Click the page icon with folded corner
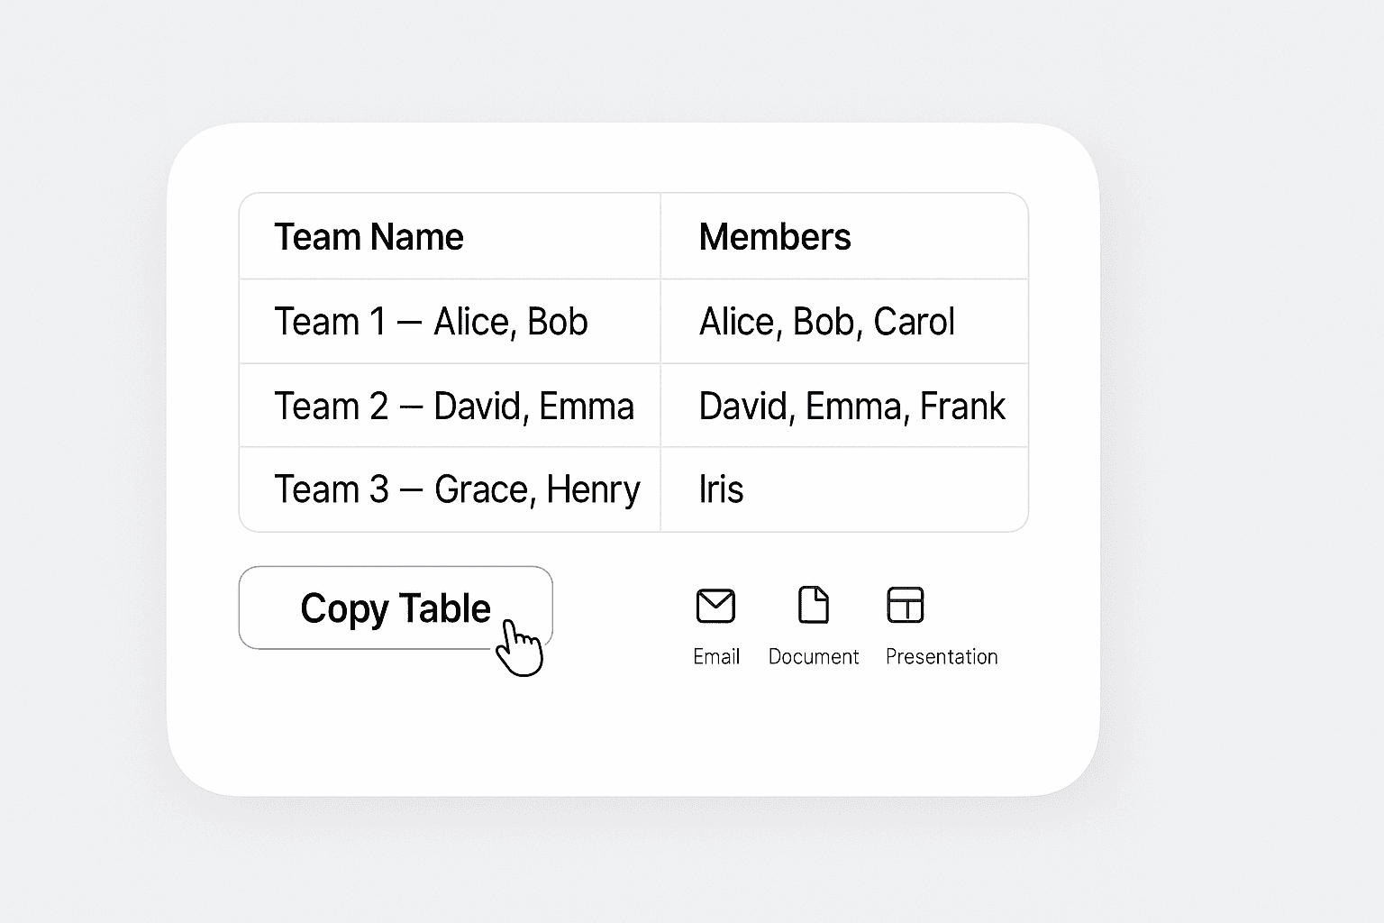This screenshot has width=1384, height=923. (814, 605)
